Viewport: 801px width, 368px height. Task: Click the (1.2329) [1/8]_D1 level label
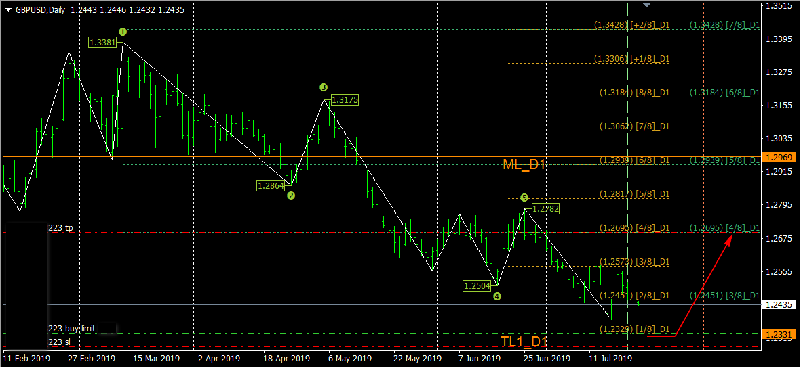(x=634, y=329)
